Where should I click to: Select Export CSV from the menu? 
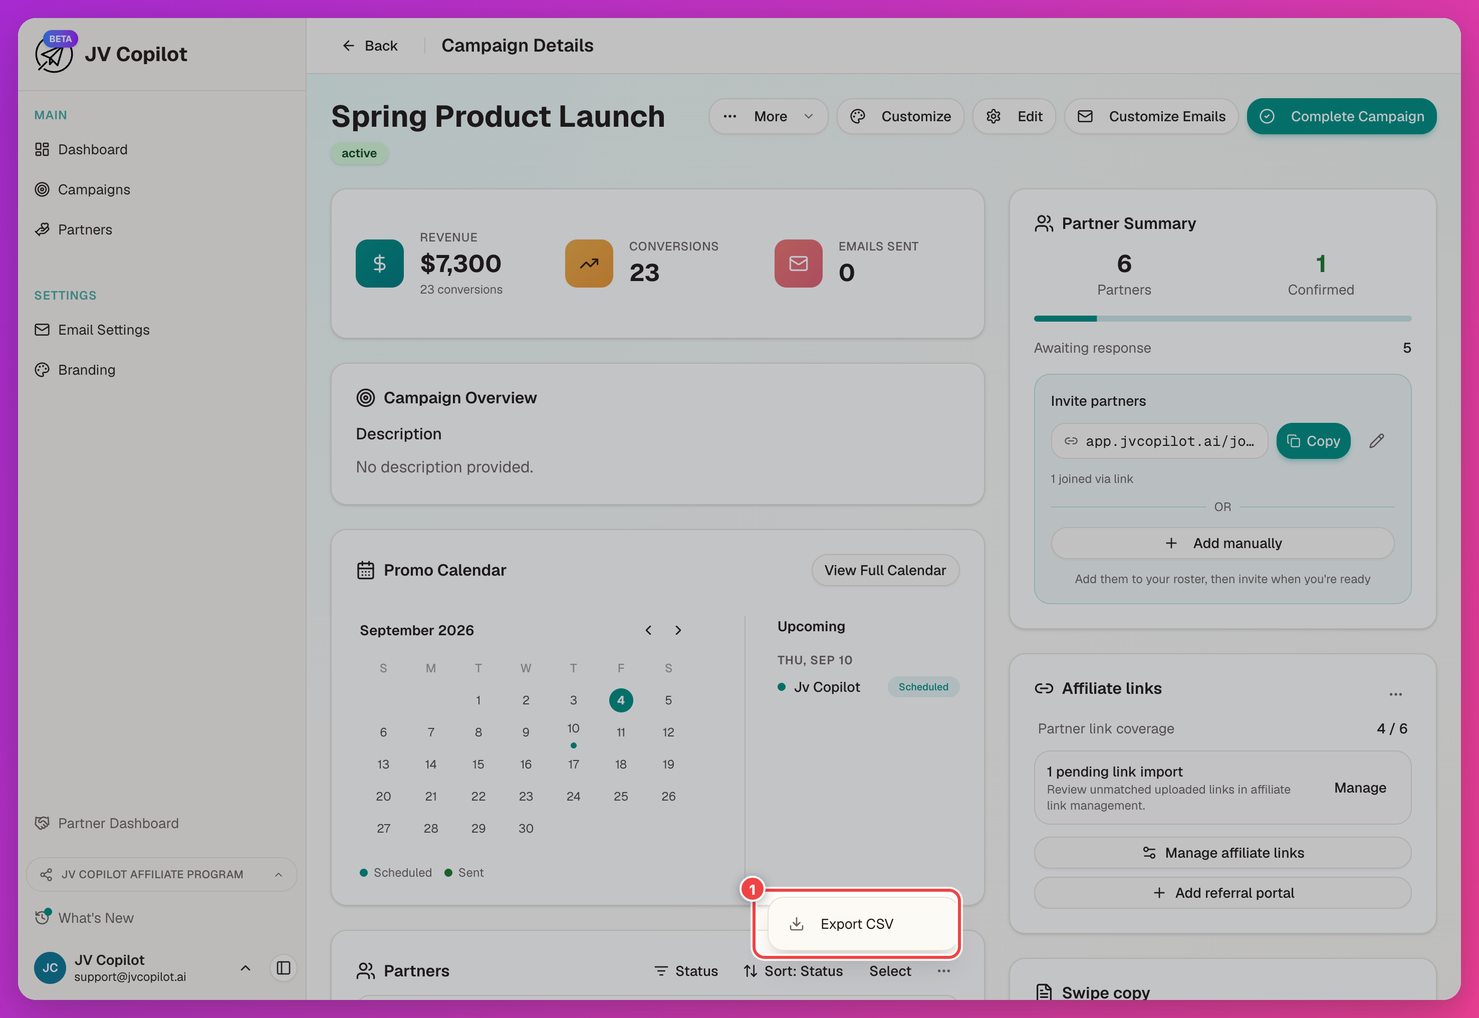(862, 924)
